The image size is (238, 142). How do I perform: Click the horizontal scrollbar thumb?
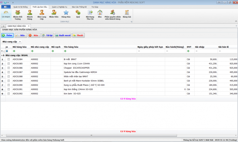pos(91,135)
